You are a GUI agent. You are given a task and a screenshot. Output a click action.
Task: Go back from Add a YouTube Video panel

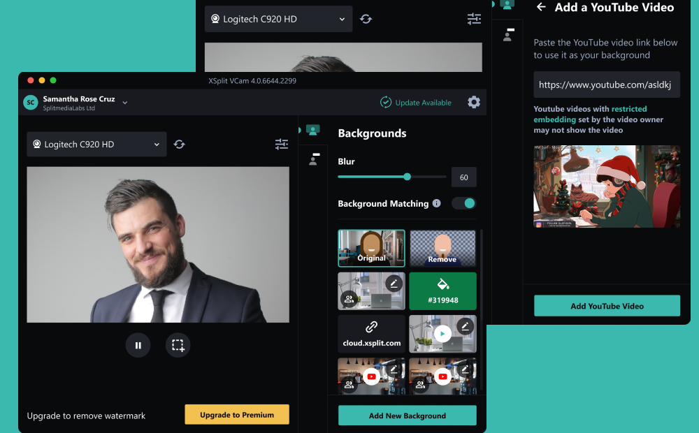pos(541,7)
